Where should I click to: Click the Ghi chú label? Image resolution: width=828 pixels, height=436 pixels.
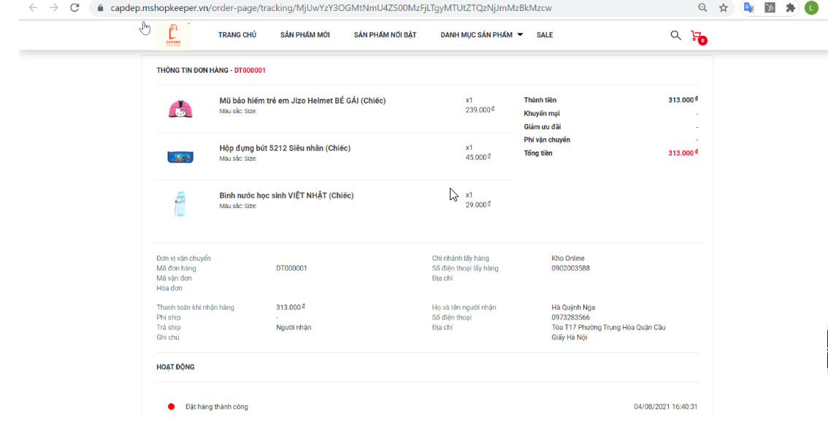coord(167,337)
